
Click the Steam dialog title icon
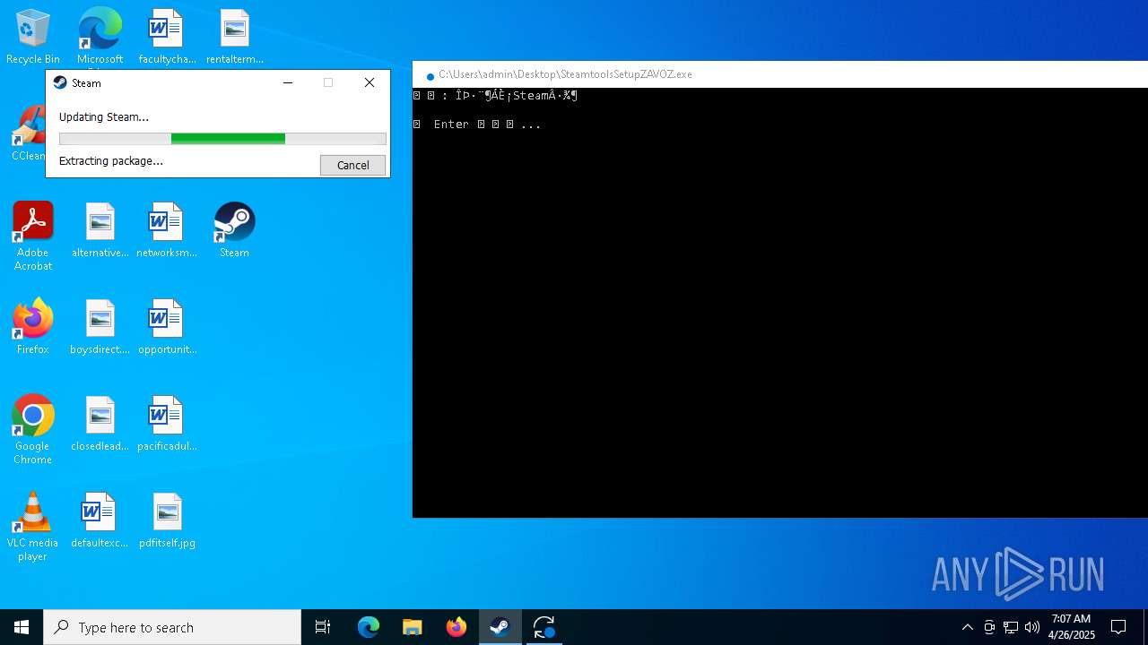60,82
